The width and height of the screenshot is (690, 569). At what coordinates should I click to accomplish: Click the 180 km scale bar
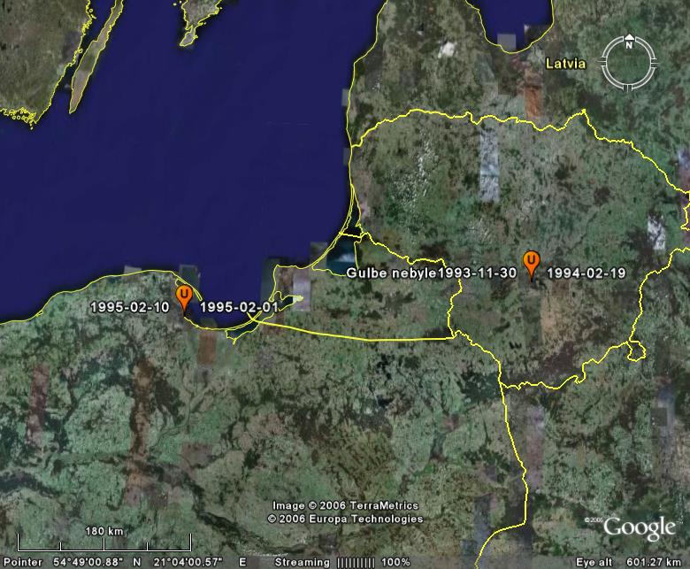point(103,543)
